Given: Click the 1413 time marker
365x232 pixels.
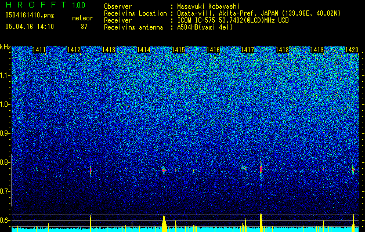Looking at the screenshot, I should click(109, 50).
